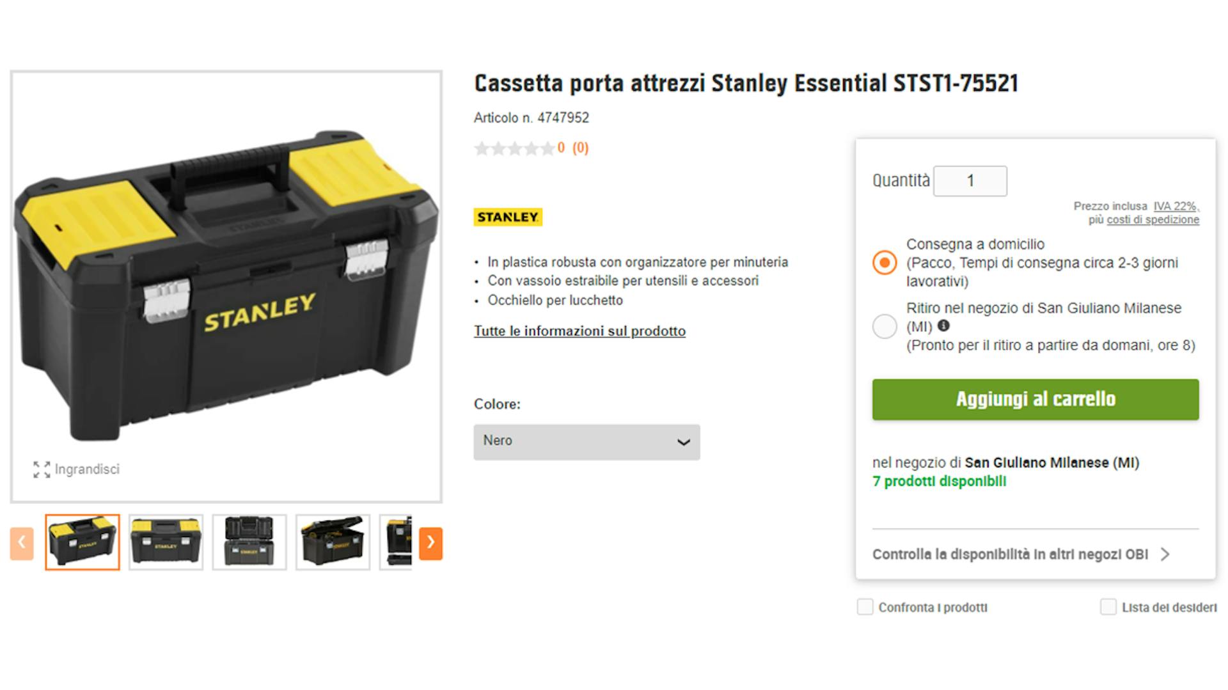
Task: Click the star rating icons
Action: [514, 148]
